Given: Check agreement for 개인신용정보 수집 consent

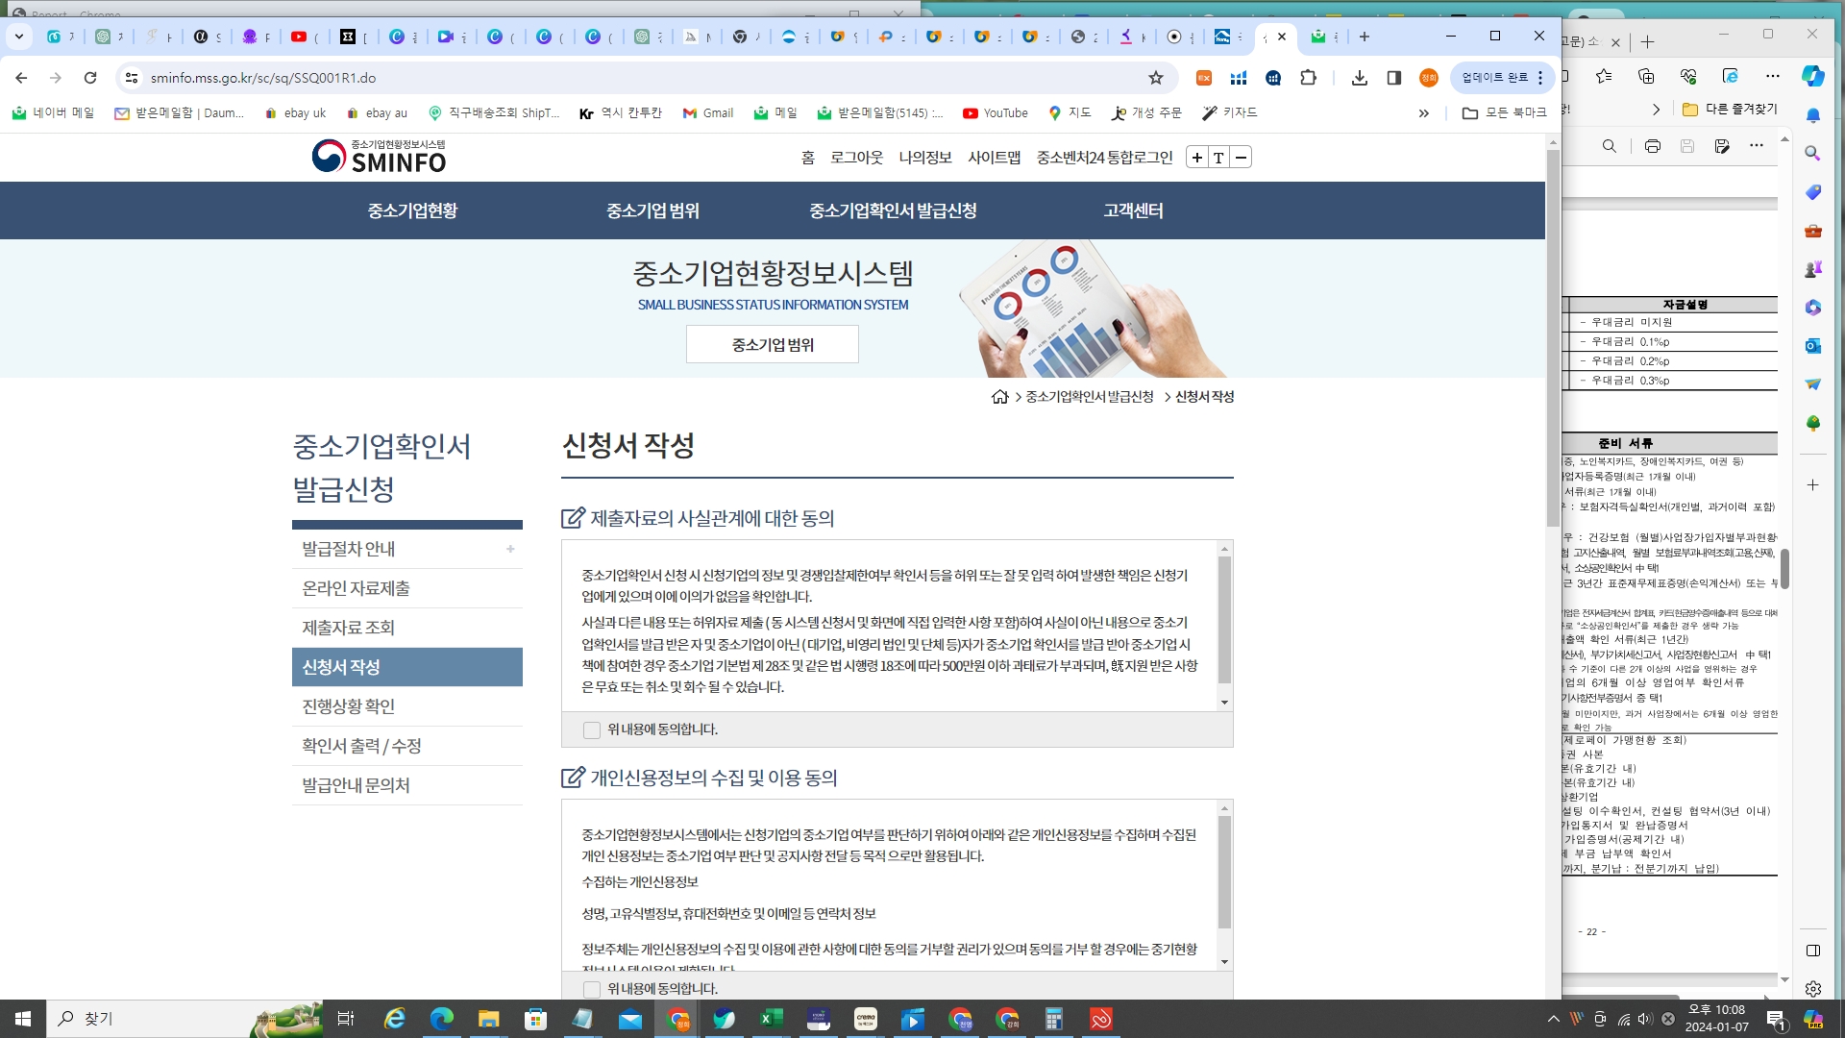Looking at the screenshot, I should coord(592,989).
